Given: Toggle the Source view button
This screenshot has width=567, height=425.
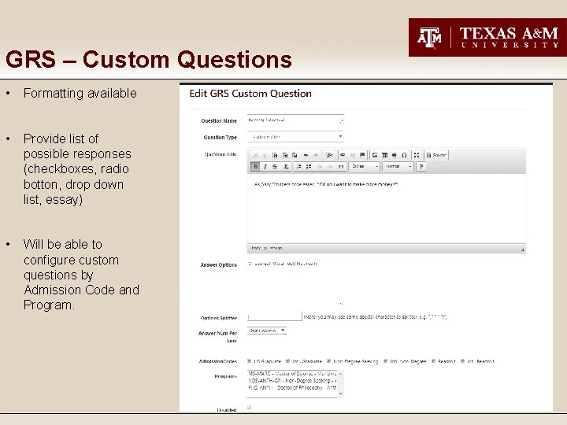Looking at the screenshot, I should pos(436,155).
